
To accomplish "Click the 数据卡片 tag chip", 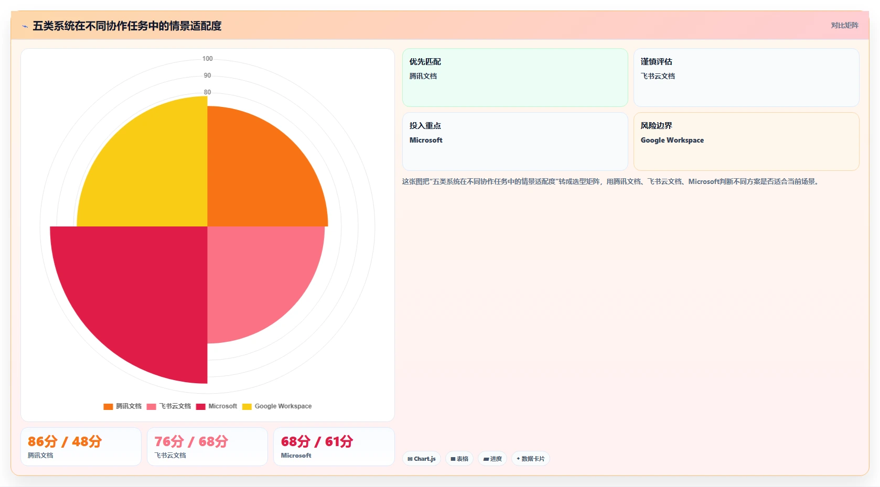I will 530,459.
